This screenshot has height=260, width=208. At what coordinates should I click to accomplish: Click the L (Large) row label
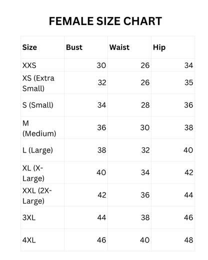37,150
